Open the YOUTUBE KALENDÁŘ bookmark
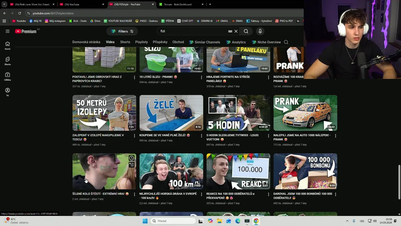The width and height of the screenshot is (401, 226). (x=118, y=21)
